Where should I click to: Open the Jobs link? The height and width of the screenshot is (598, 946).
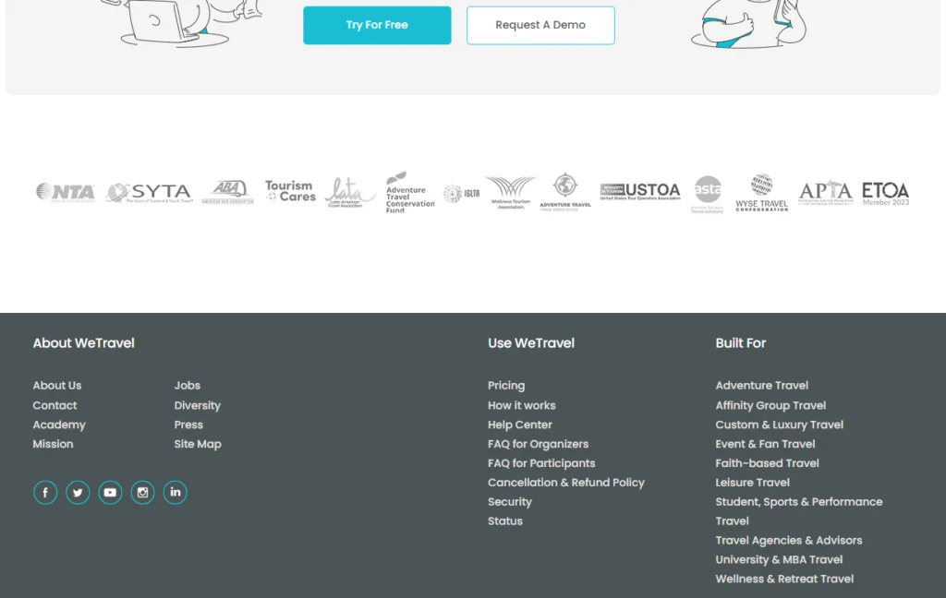[188, 386]
